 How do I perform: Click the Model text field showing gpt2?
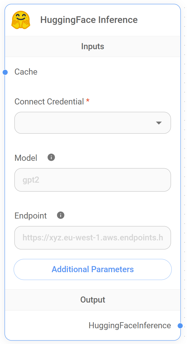92,180
